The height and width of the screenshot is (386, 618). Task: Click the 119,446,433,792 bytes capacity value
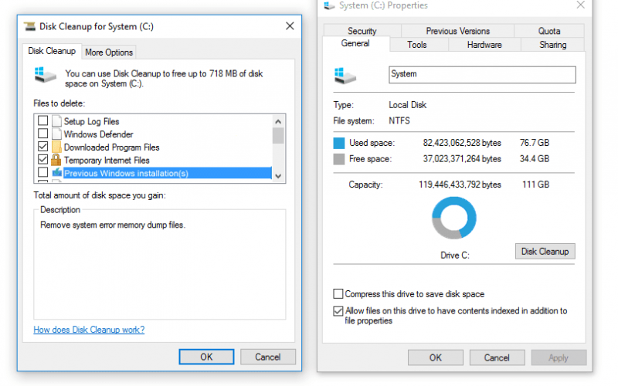point(460,185)
